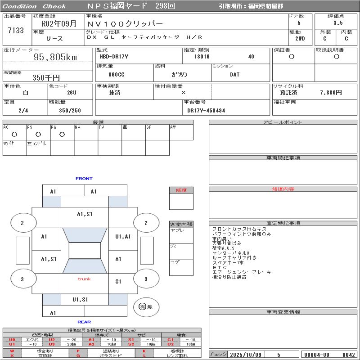Select the FRONT label above the diagram
360x360 pixels.
tap(84, 178)
